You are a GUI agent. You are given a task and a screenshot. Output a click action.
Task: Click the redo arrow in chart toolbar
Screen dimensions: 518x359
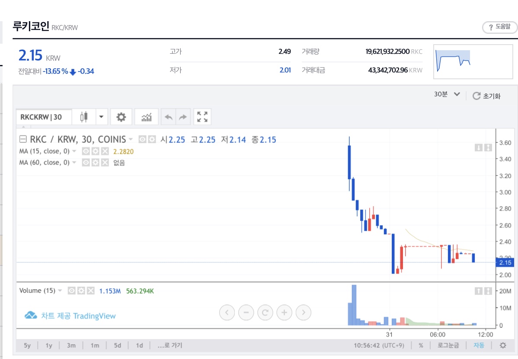pos(183,117)
